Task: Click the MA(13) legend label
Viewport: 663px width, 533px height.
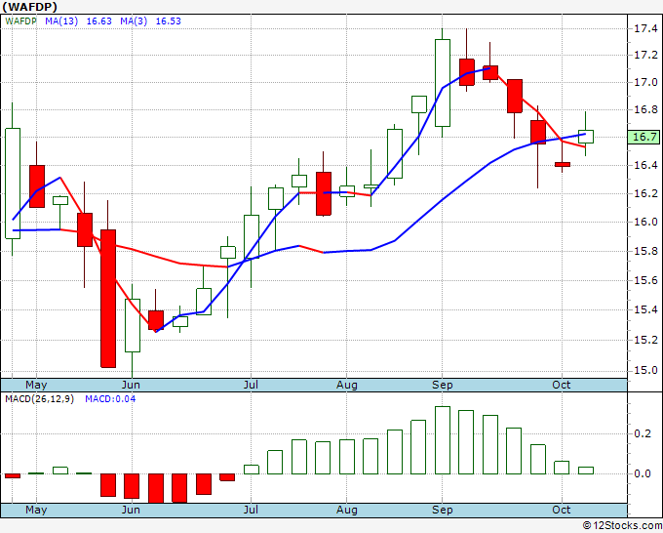Action: pyautogui.click(x=61, y=21)
